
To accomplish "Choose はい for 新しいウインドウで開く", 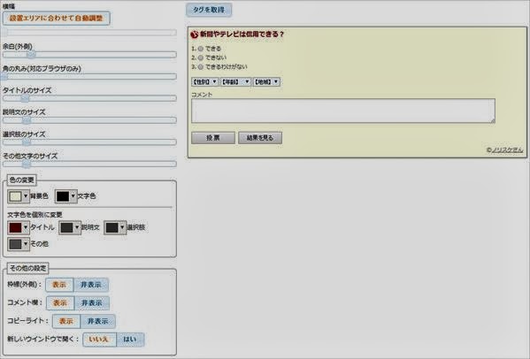I will [x=130, y=340].
